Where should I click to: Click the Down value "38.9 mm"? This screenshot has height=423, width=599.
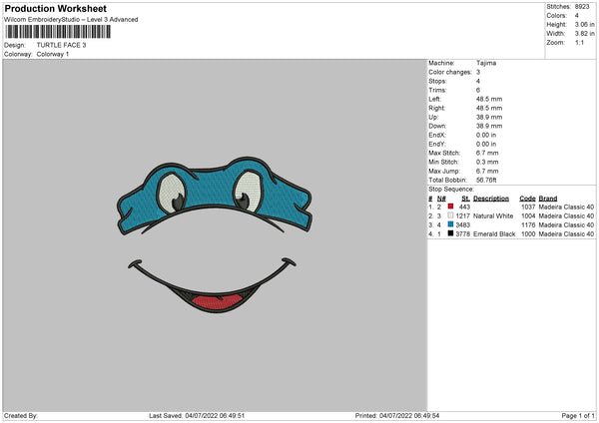tap(489, 126)
